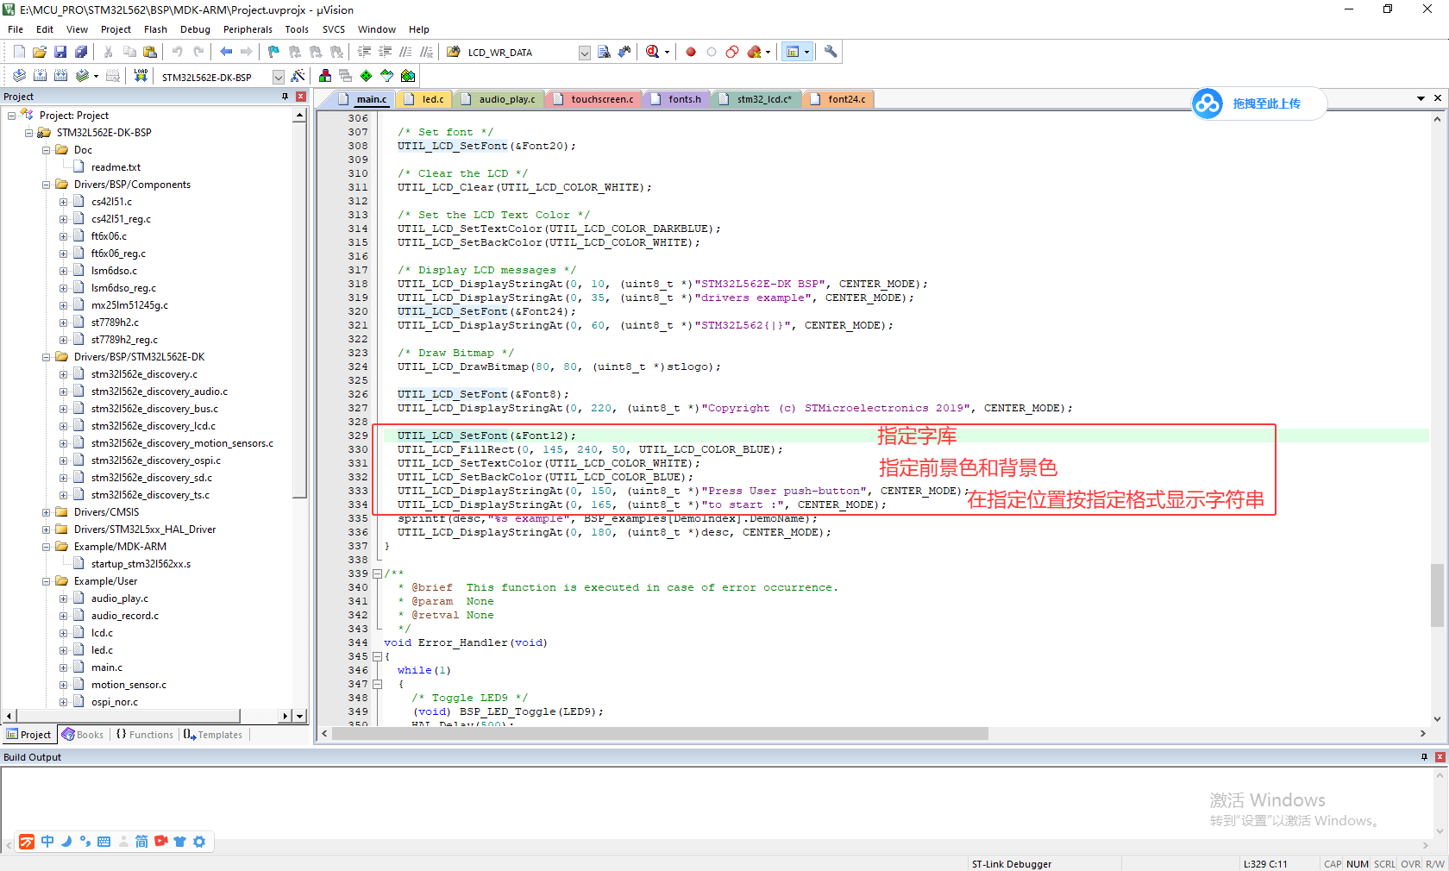Click the New file icon

click(19, 52)
